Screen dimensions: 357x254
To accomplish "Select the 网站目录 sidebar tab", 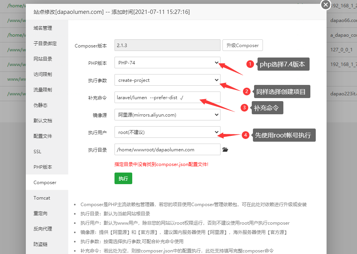I will click(x=47, y=59).
